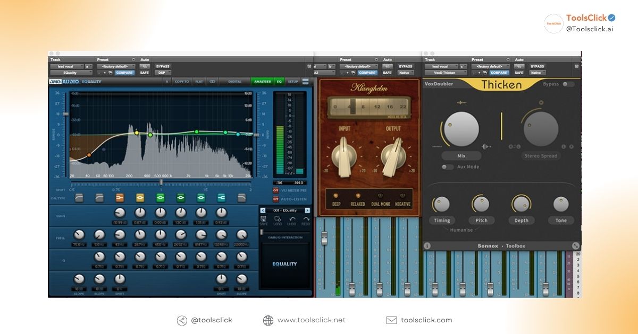The height and width of the screenshot is (334, 638).
Task: Select the A slot button in EQuality
Action: click(x=167, y=82)
